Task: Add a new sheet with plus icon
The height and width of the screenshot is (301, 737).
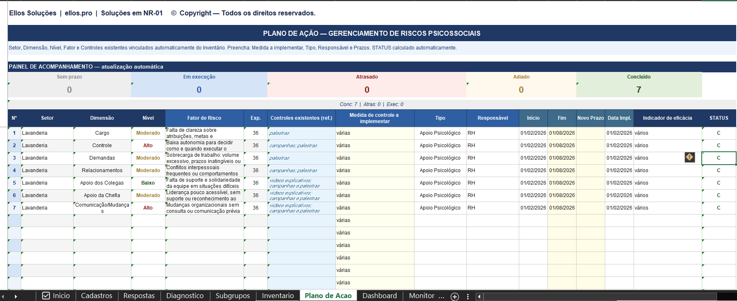Action: click(455, 296)
